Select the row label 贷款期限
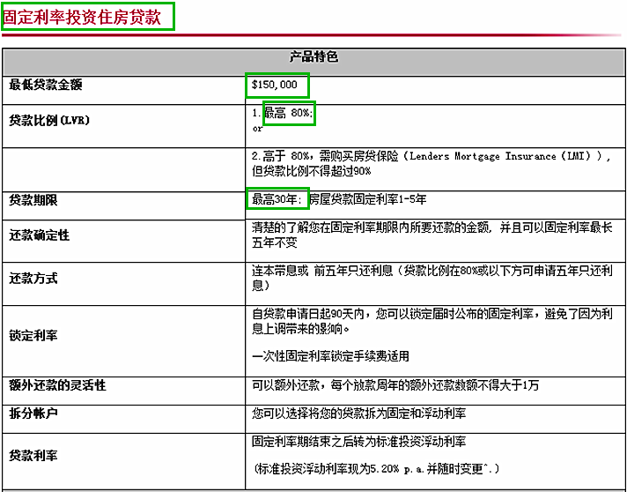 pyautogui.click(x=33, y=200)
